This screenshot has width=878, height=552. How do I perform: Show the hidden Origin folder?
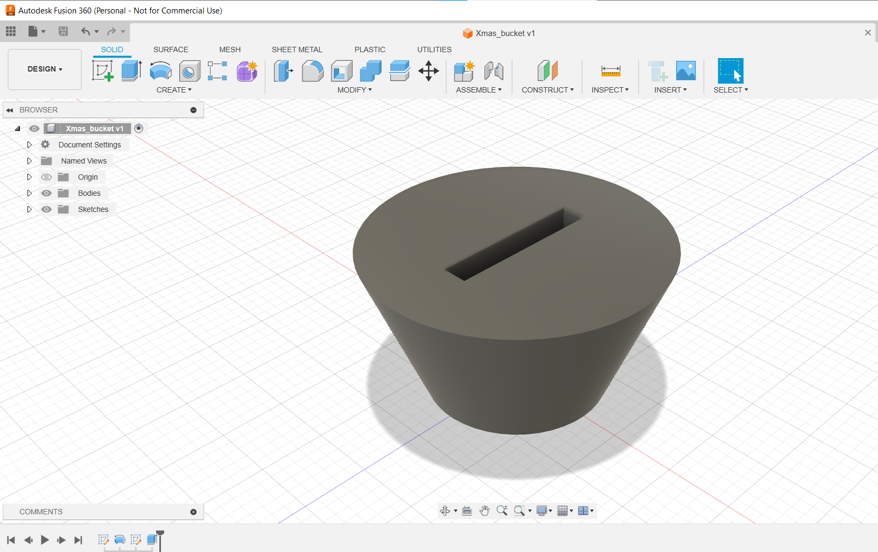(47, 177)
